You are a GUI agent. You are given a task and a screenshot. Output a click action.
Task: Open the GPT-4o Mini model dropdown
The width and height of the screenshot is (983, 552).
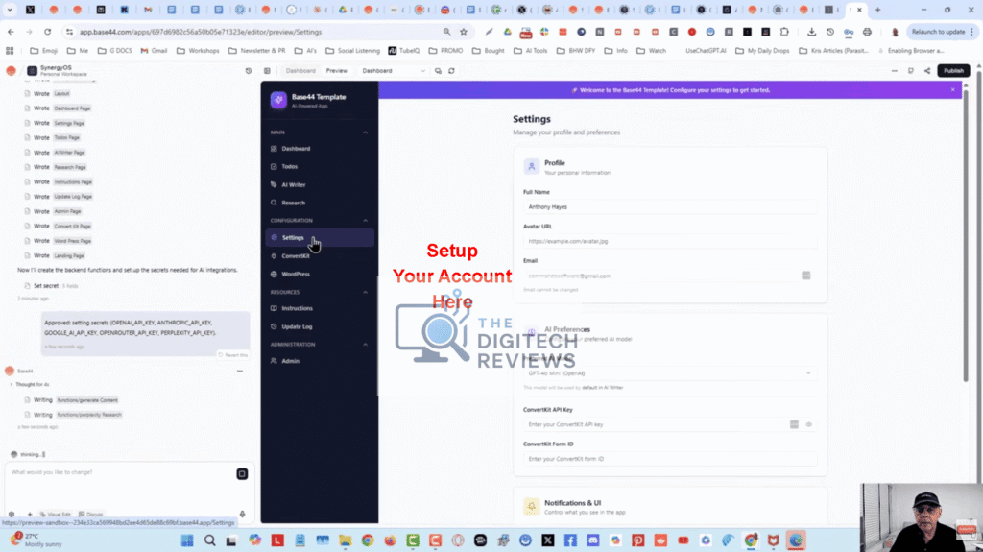click(669, 373)
